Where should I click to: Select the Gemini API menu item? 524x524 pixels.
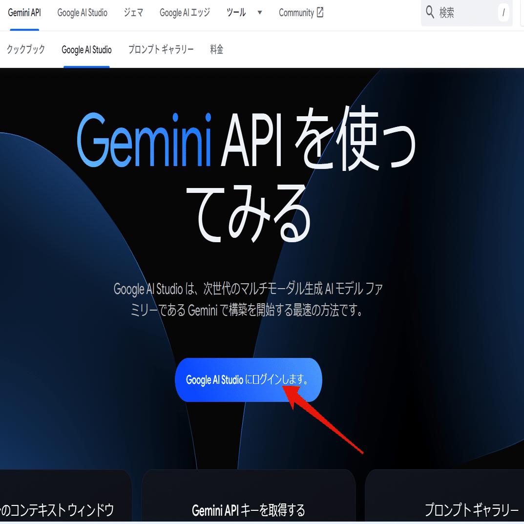point(24,13)
